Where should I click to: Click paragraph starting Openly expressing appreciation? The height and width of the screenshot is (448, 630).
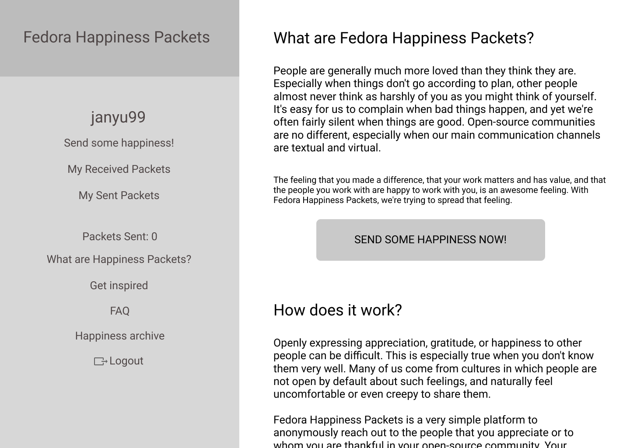pos(435,368)
